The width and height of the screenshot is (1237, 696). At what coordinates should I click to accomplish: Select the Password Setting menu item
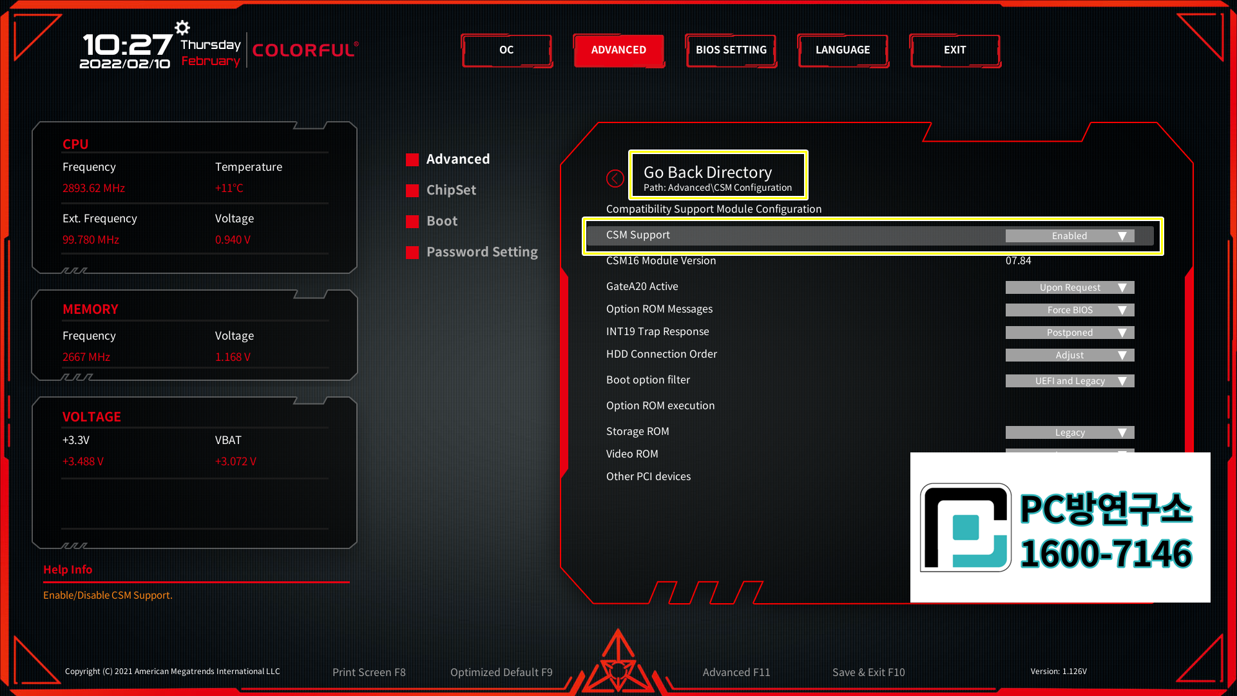[x=481, y=252]
